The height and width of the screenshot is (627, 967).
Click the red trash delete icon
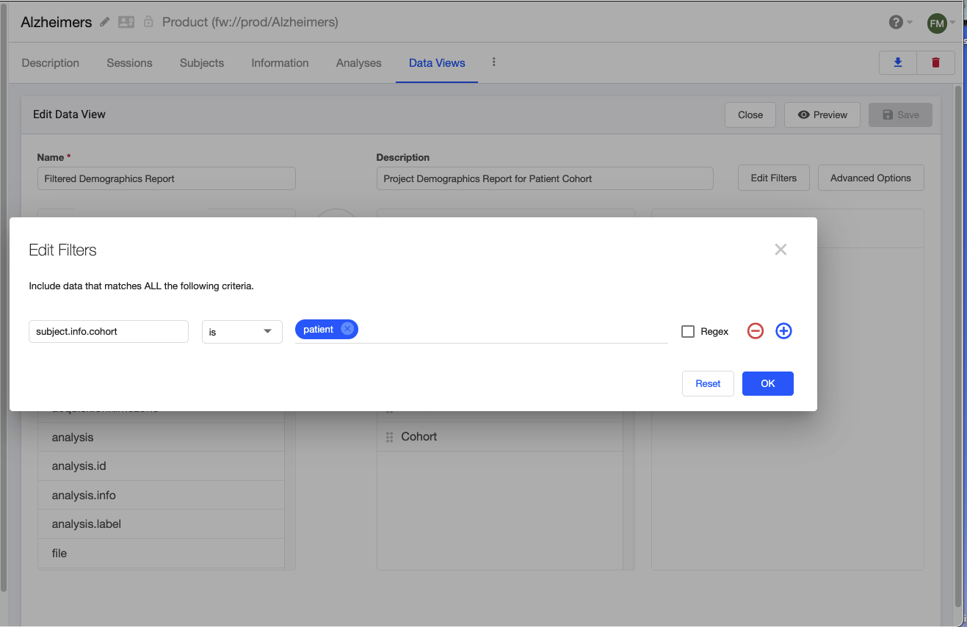[x=935, y=62]
